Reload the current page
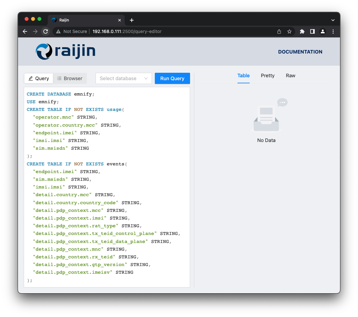The image size is (358, 317). click(x=46, y=31)
